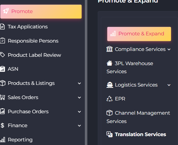Screen dimensions: 178x145
Task: Expand the Compliance Services dropdown chevron
Action: 169,50
